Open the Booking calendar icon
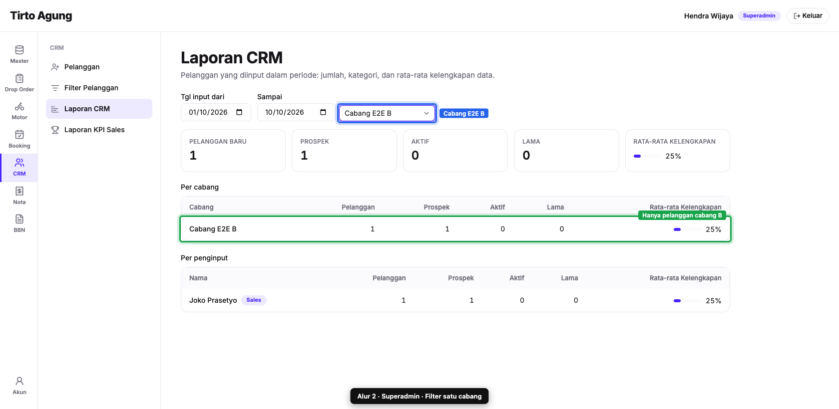Image resolution: width=839 pixels, height=409 pixels. (x=19, y=135)
